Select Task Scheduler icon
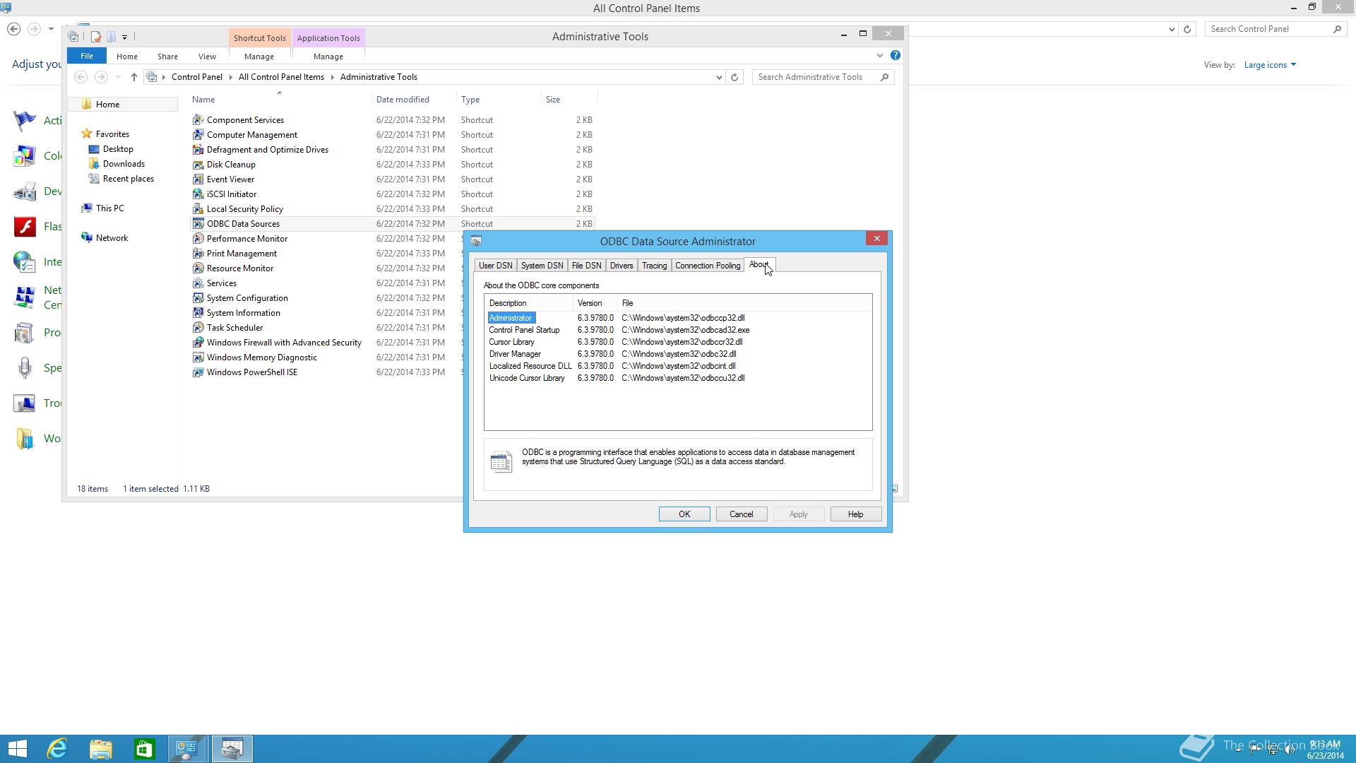This screenshot has width=1356, height=763. (198, 328)
